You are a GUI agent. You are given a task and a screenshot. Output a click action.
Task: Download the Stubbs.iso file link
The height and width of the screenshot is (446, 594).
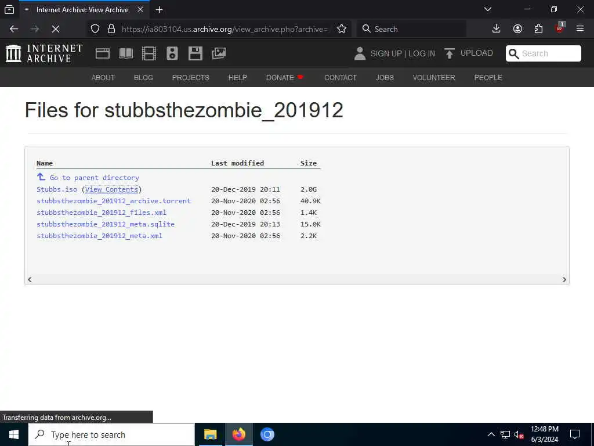click(x=57, y=189)
